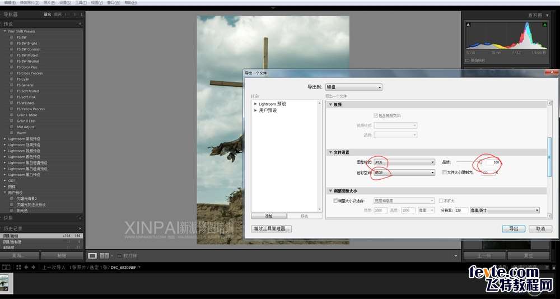Select the loupe view icon in toolbar

92,255
